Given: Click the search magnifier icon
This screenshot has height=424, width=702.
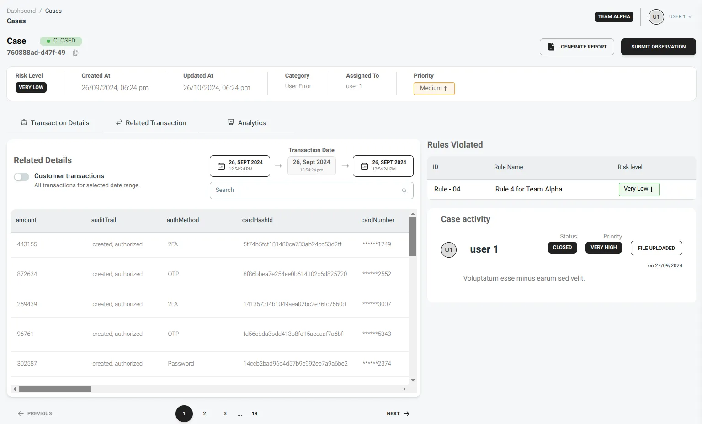Looking at the screenshot, I should [x=404, y=191].
